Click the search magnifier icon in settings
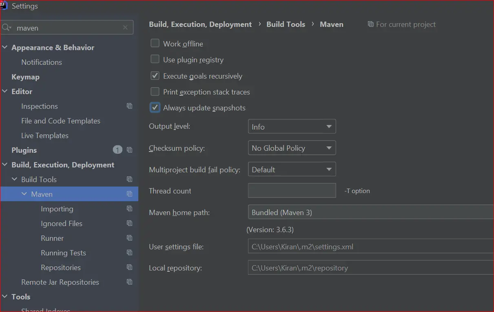 tap(7, 28)
